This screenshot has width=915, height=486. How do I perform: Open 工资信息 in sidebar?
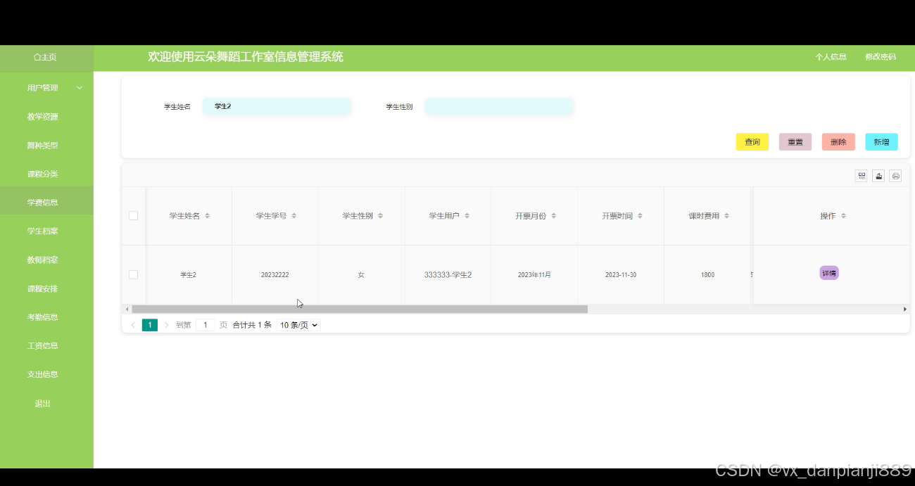coord(43,346)
